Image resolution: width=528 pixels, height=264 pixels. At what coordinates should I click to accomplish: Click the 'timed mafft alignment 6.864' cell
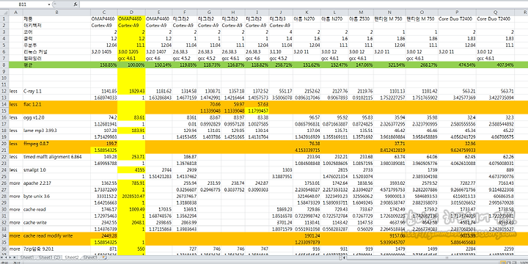56,157
